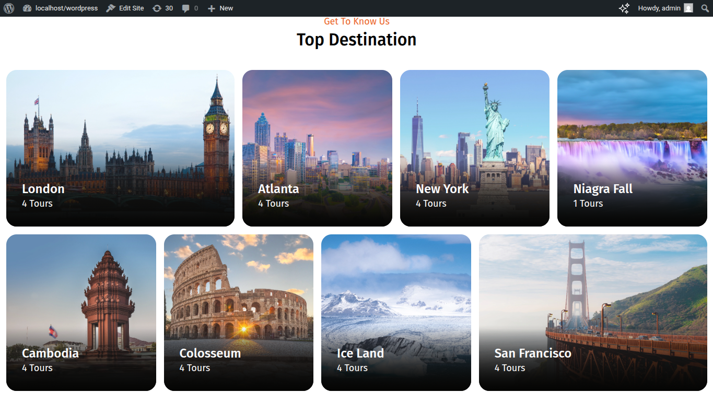Screen dimensions: 713x404
Task: Click "1 Tours" under Niagra Fall
Action: (588, 204)
